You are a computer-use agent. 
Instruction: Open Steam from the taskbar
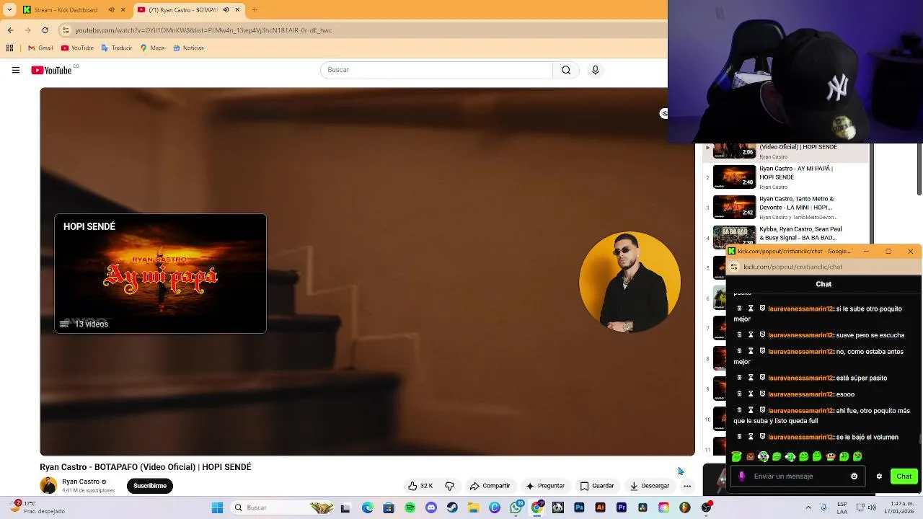(452, 507)
